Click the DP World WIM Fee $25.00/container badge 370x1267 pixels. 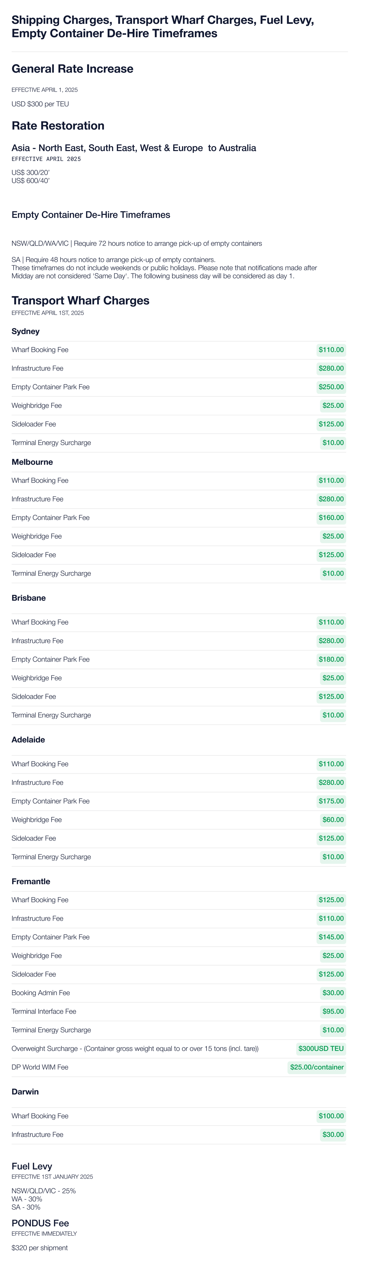point(317,1067)
